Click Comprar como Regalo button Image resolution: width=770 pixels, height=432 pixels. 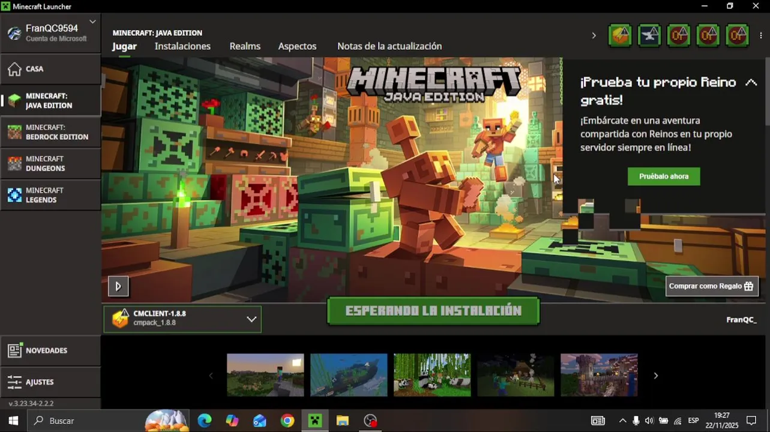click(x=711, y=286)
